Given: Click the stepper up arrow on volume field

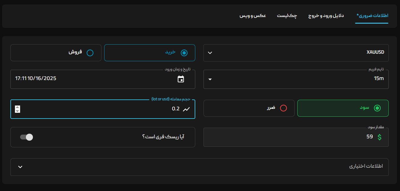Looking at the screenshot, I should point(17,107).
